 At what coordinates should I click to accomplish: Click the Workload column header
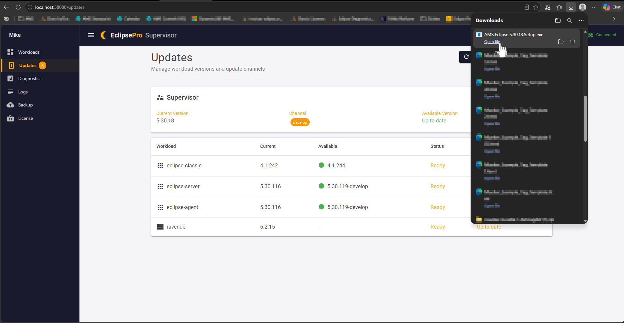166,146
